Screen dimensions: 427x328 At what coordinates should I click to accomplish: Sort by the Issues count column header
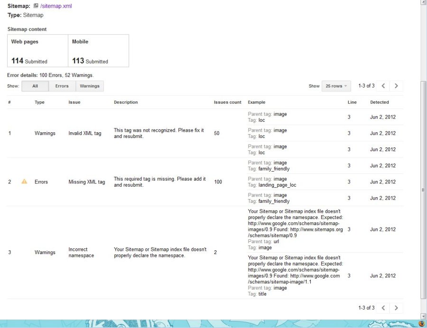pos(227,102)
